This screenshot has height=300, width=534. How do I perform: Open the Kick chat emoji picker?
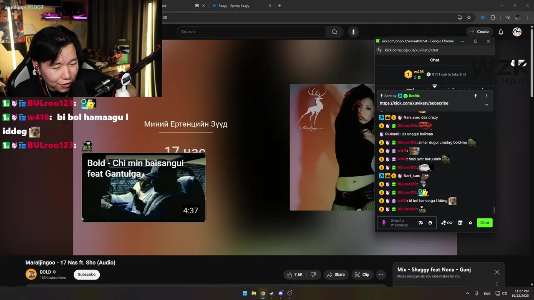[x=430, y=223]
